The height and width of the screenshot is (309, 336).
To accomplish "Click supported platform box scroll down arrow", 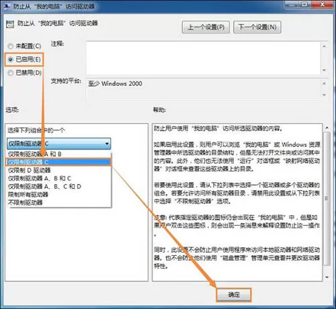I will coord(324,95).
